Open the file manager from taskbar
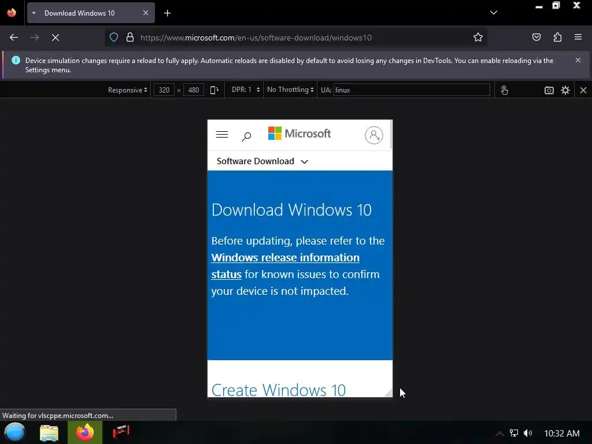This screenshot has height=444, width=592. (49, 432)
